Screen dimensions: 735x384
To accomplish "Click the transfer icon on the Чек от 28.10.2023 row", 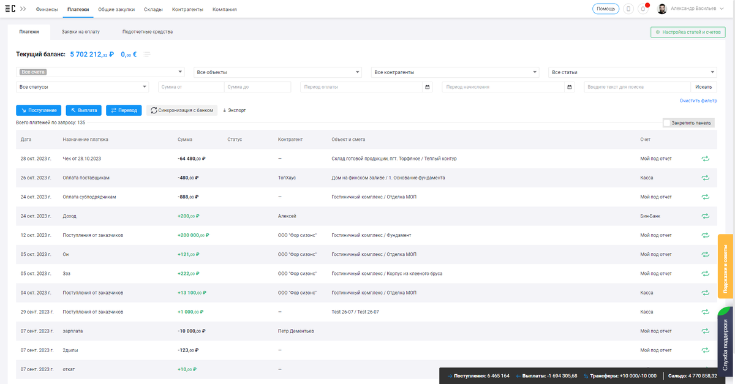I will 706,159.
